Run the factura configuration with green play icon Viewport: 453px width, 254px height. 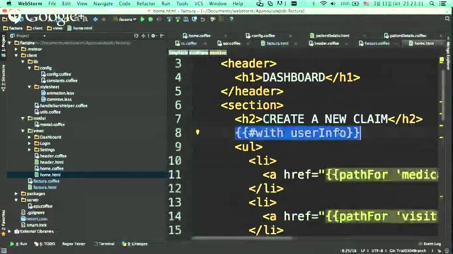click(x=142, y=19)
